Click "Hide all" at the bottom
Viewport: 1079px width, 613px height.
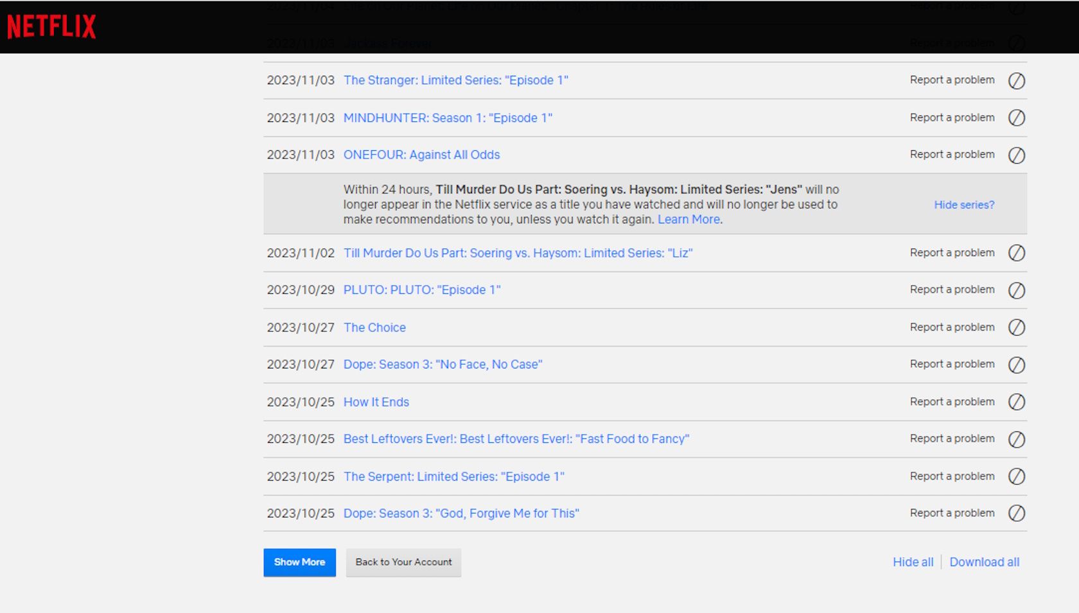(913, 562)
